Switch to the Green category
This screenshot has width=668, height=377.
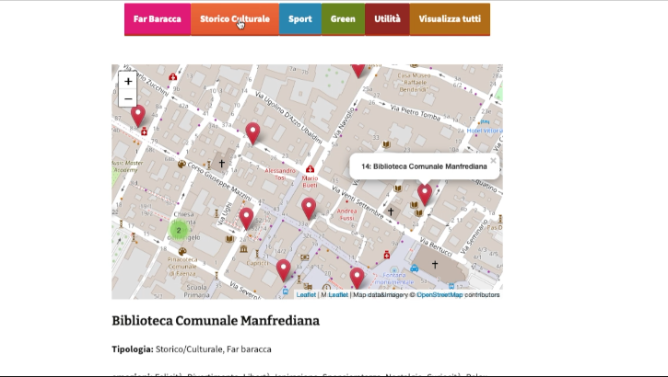tap(343, 19)
